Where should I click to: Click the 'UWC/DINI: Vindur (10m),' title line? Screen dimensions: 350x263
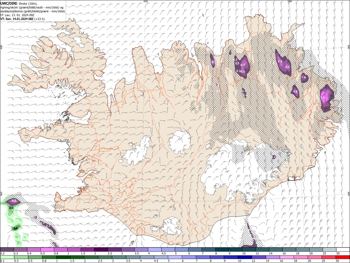(19, 3)
